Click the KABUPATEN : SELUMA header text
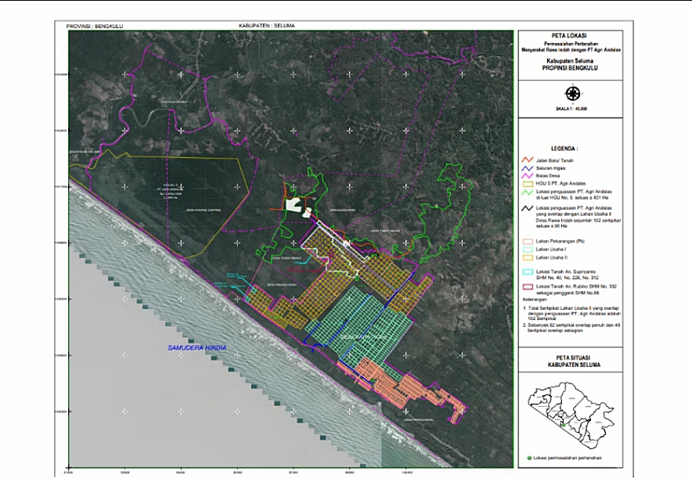Screen dimensions: 692x478 [267, 26]
